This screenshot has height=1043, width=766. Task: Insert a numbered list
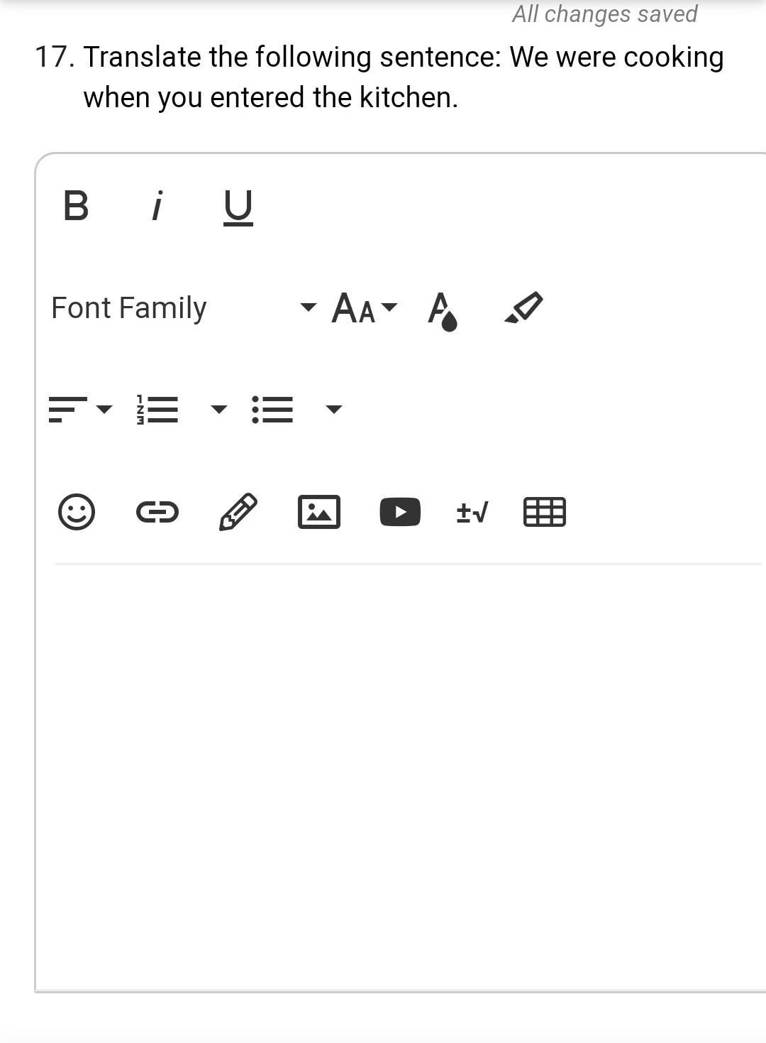pyautogui.click(x=157, y=409)
